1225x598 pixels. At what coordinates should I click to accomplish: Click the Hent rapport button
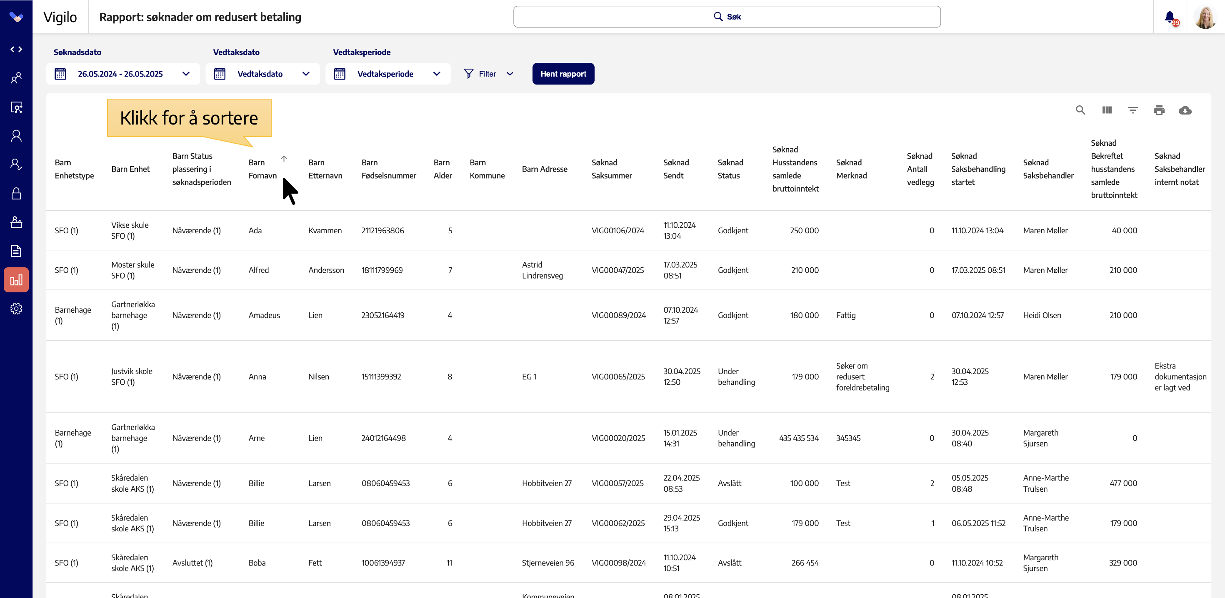point(563,74)
